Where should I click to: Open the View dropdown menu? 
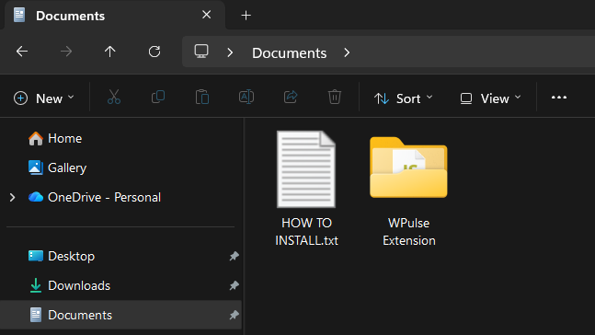tap(490, 98)
